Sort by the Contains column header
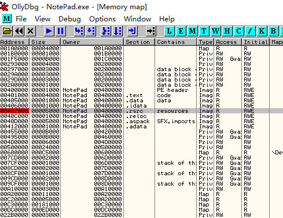Screen dimensions: 283x218 point(176,42)
